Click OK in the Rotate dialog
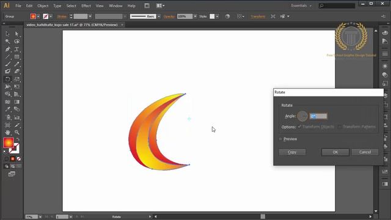The width and height of the screenshot is (391, 220). [x=335, y=152]
